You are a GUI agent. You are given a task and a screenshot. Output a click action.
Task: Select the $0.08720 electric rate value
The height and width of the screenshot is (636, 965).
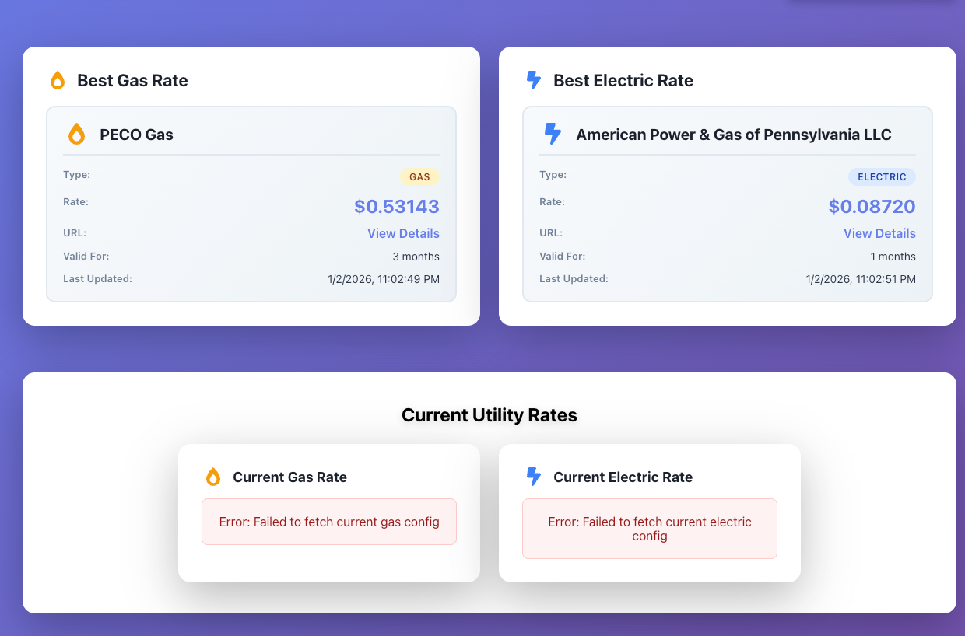click(x=872, y=206)
